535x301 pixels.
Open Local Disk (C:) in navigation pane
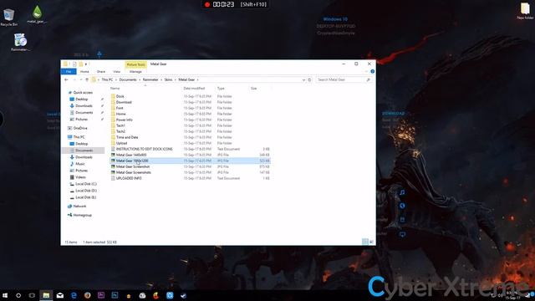pos(84,184)
